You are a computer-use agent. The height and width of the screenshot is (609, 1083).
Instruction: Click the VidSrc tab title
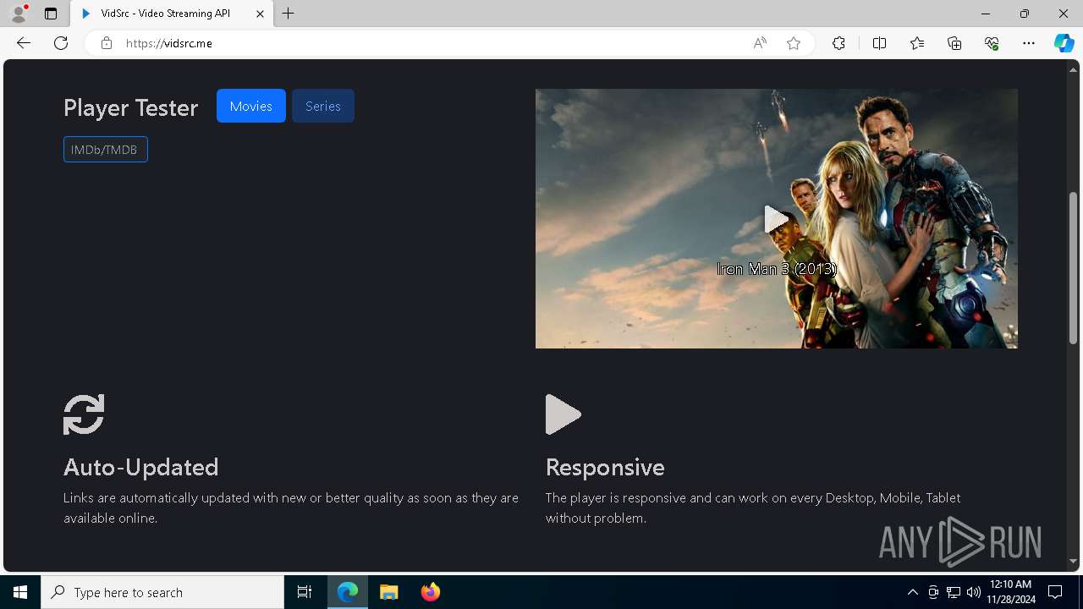tap(166, 14)
